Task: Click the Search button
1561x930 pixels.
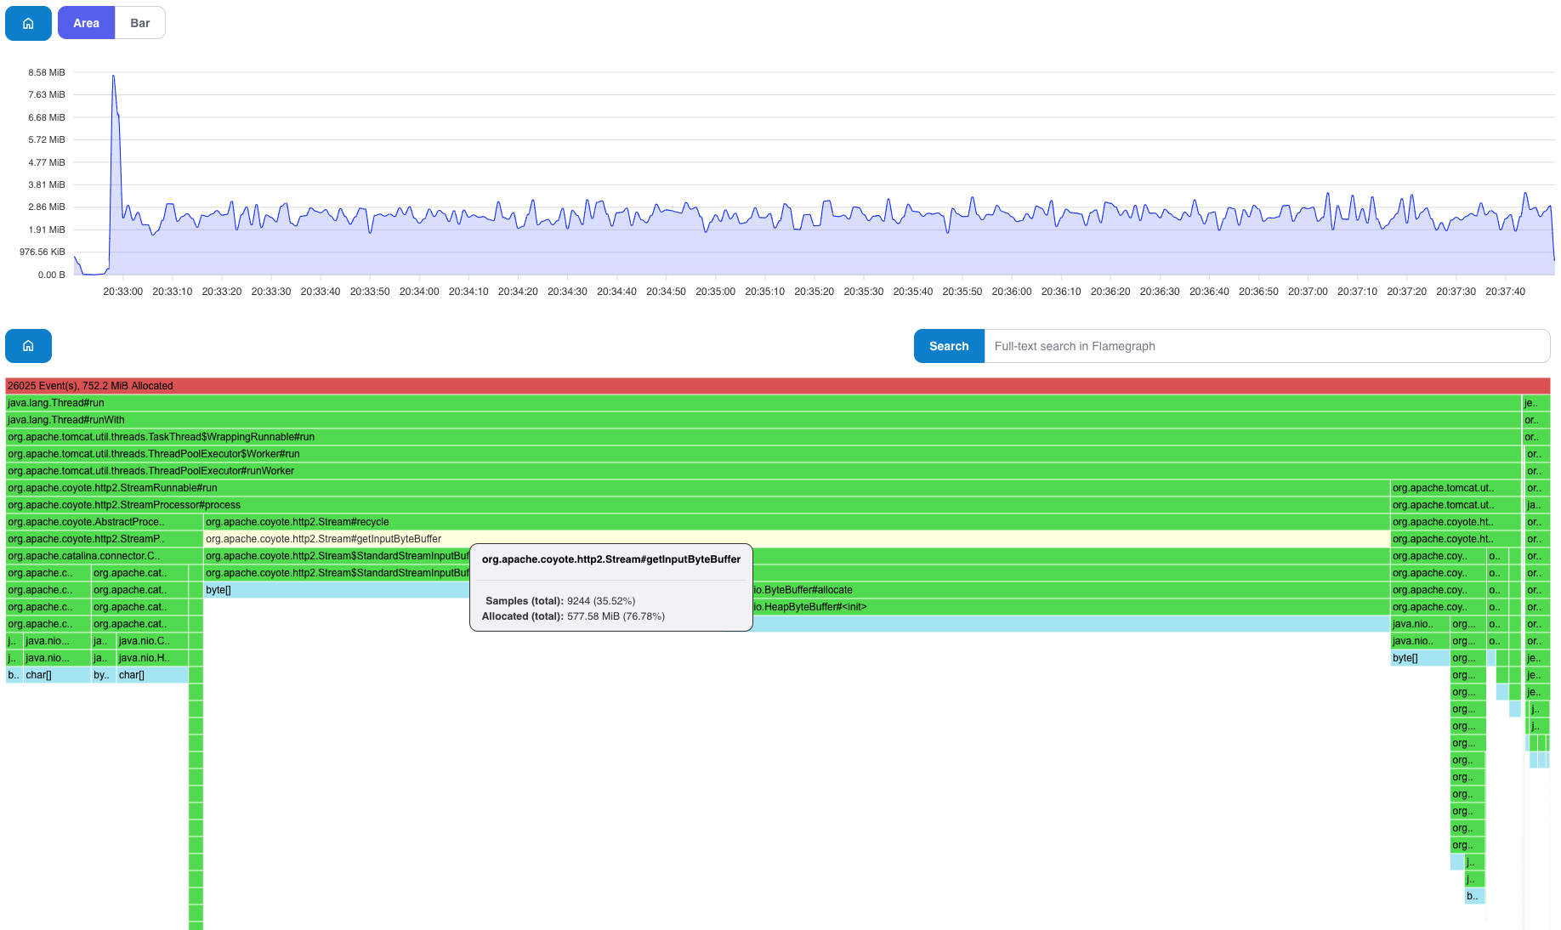Action: 949,346
